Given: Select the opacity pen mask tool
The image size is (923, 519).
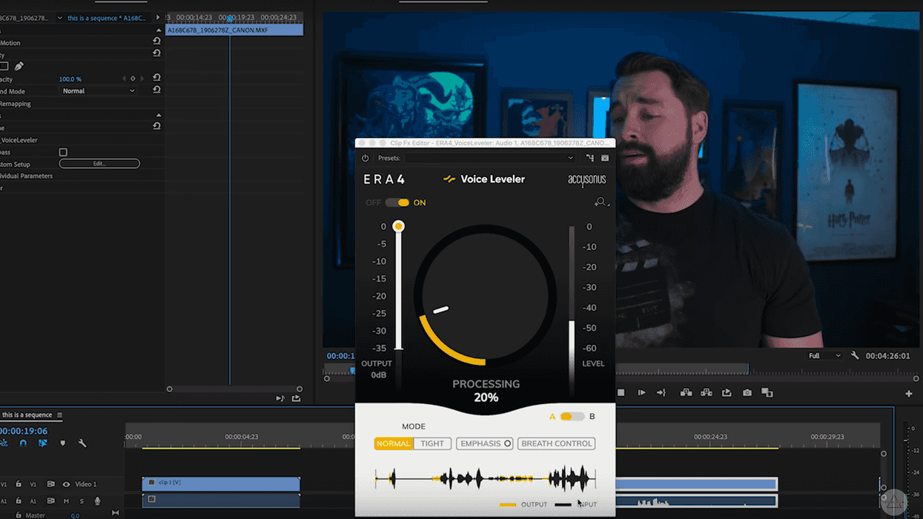Looking at the screenshot, I should [x=19, y=67].
